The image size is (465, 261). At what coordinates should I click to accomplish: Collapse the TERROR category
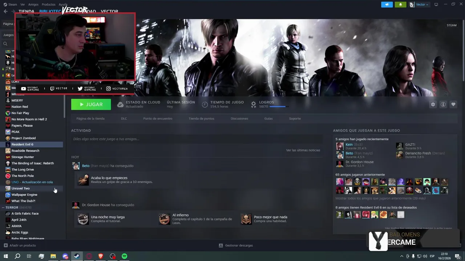click(3, 207)
